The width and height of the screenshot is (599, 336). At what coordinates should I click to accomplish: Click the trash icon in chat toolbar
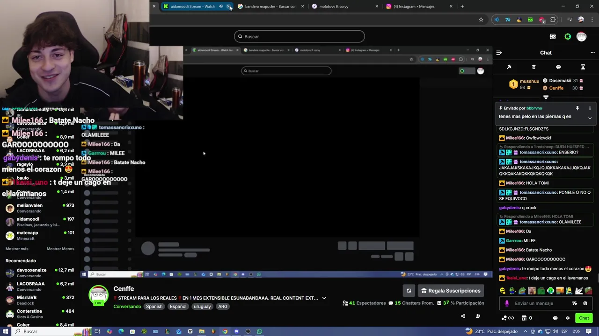(x=534, y=67)
